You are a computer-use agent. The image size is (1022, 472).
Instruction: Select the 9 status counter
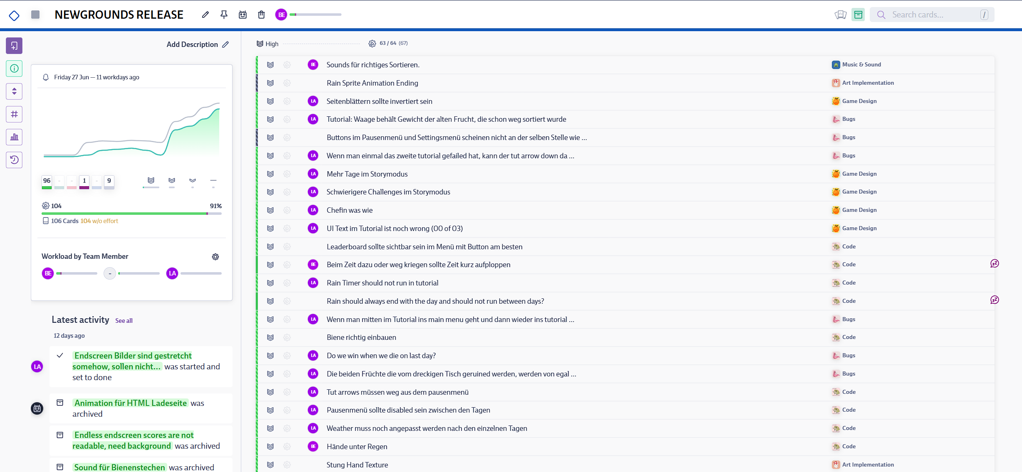109,182
